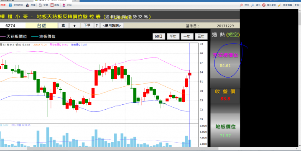Click the 20日均量 2231.55 volume label
The height and width of the screenshot is (151, 301).
[21, 125]
